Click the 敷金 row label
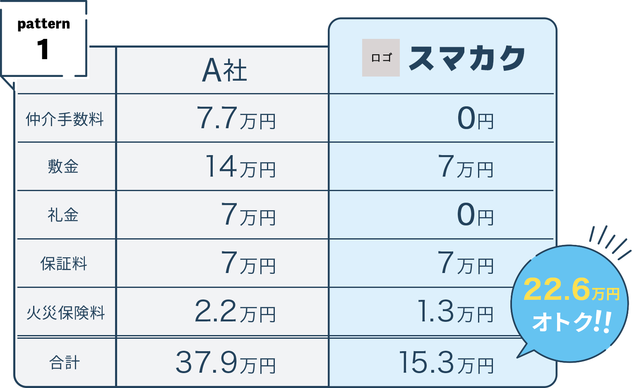The image size is (632, 388). pyautogui.click(x=65, y=167)
